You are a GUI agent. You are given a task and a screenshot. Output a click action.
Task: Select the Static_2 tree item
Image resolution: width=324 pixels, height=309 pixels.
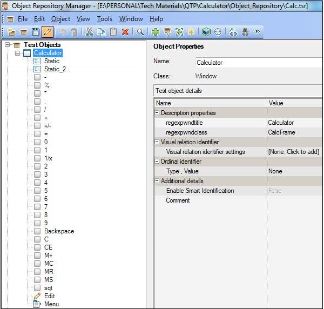coord(55,69)
